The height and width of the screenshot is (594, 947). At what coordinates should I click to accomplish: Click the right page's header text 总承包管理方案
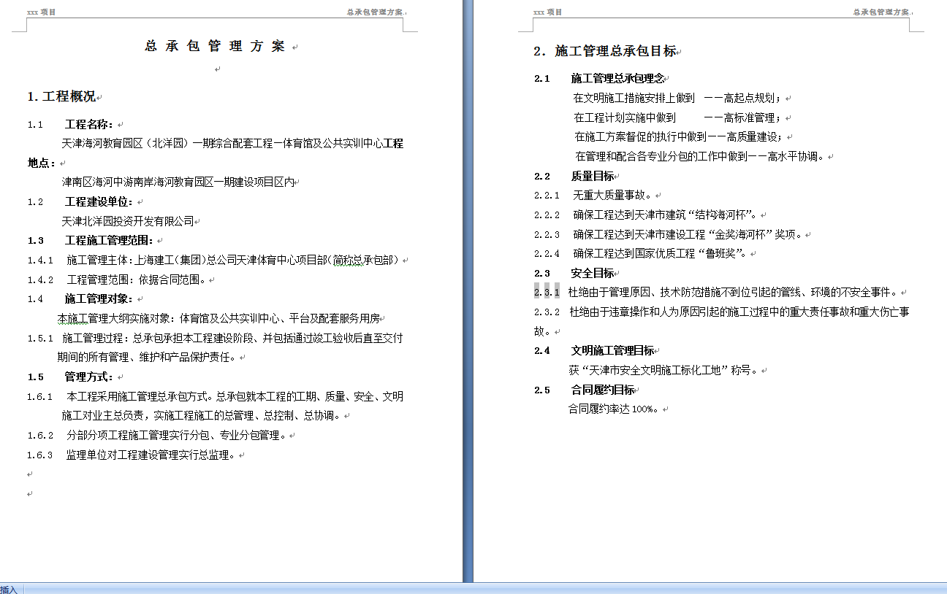pos(883,12)
